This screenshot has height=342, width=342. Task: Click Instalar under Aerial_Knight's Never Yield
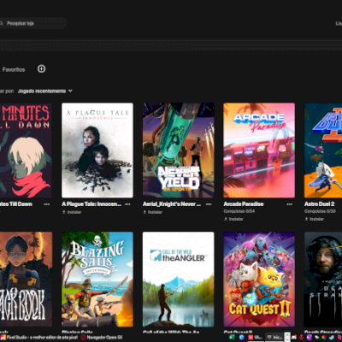[153, 212]
